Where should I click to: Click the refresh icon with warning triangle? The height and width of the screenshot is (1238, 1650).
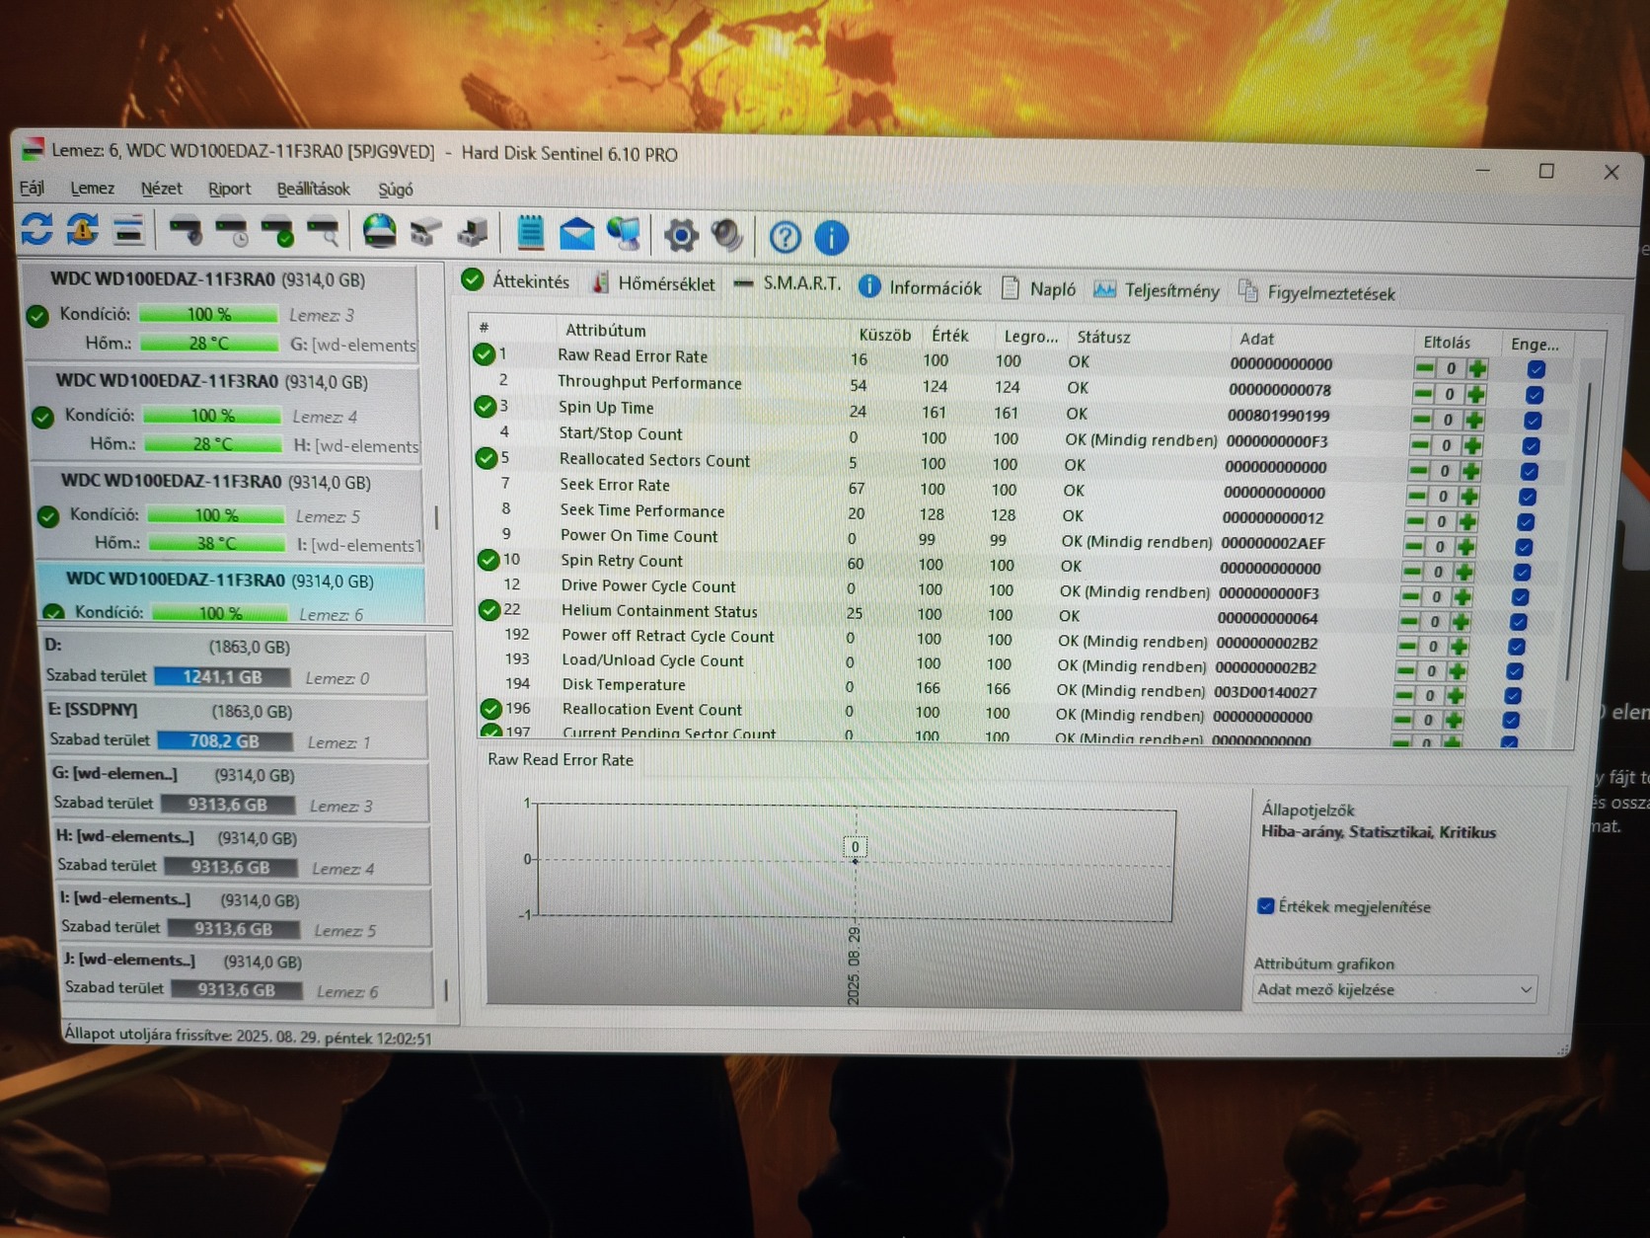pos(83,230)
